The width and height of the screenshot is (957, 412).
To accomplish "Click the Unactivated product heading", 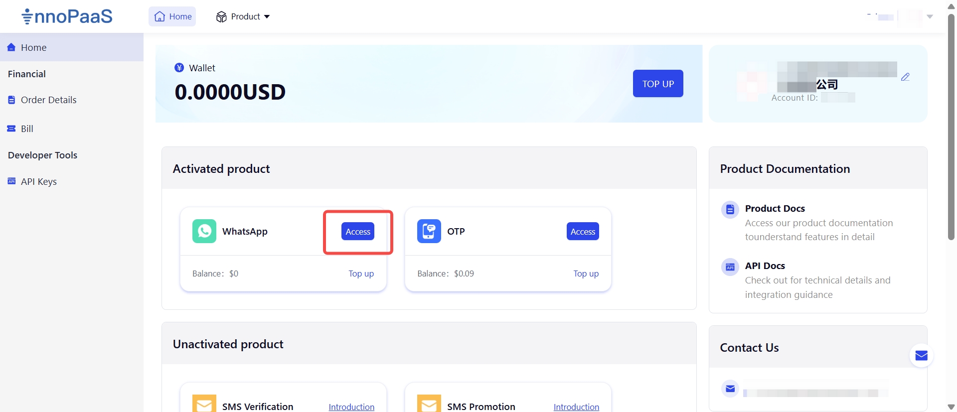I will pyautogui.click(x=228, y=344).
